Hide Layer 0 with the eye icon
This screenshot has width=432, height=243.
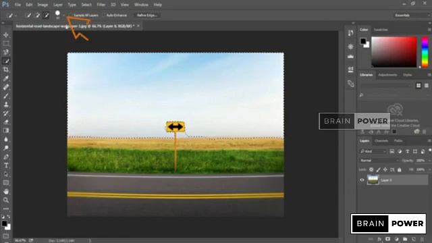pos(362,180)
